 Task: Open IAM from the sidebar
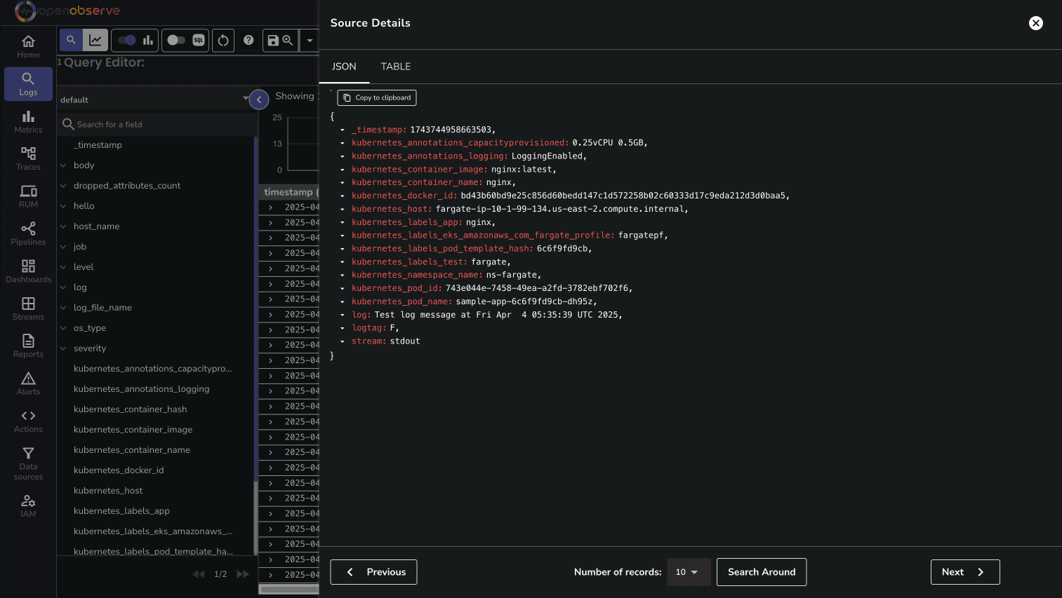coord(28,505)
